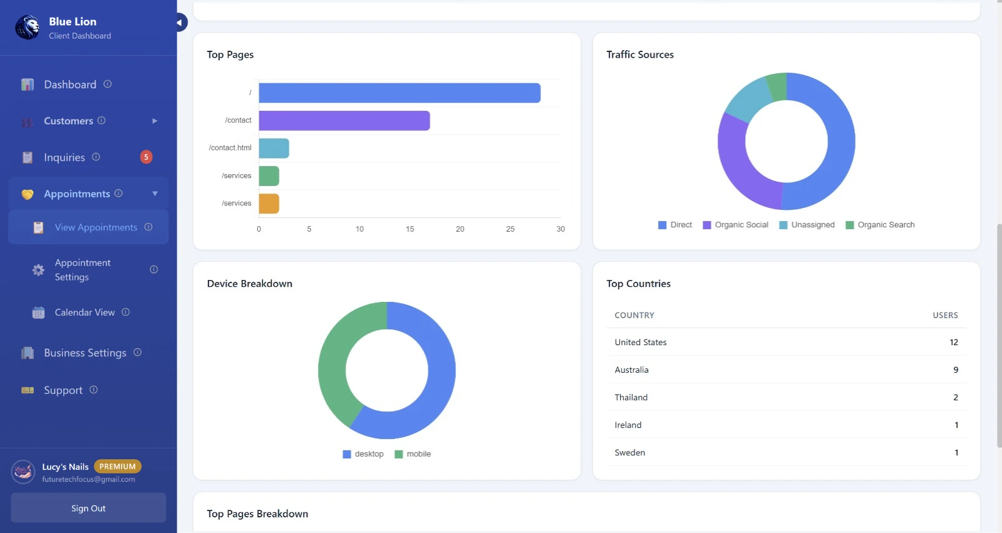This screenshot has height=533, width=1002.
Task: Click the green /services bar in Top Pages
Action: (x=269, y=176)
